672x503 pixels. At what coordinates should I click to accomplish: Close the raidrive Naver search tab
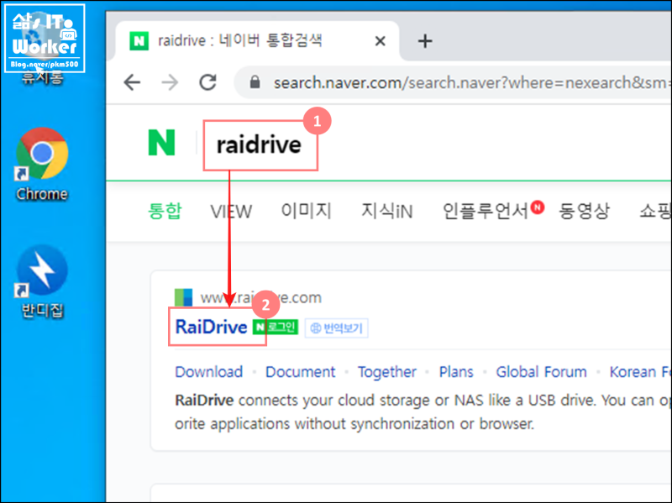(381, 41)
